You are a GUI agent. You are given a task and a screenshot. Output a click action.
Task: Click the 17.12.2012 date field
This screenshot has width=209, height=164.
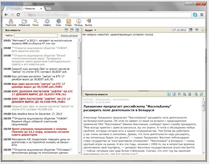tap(180, 30)
